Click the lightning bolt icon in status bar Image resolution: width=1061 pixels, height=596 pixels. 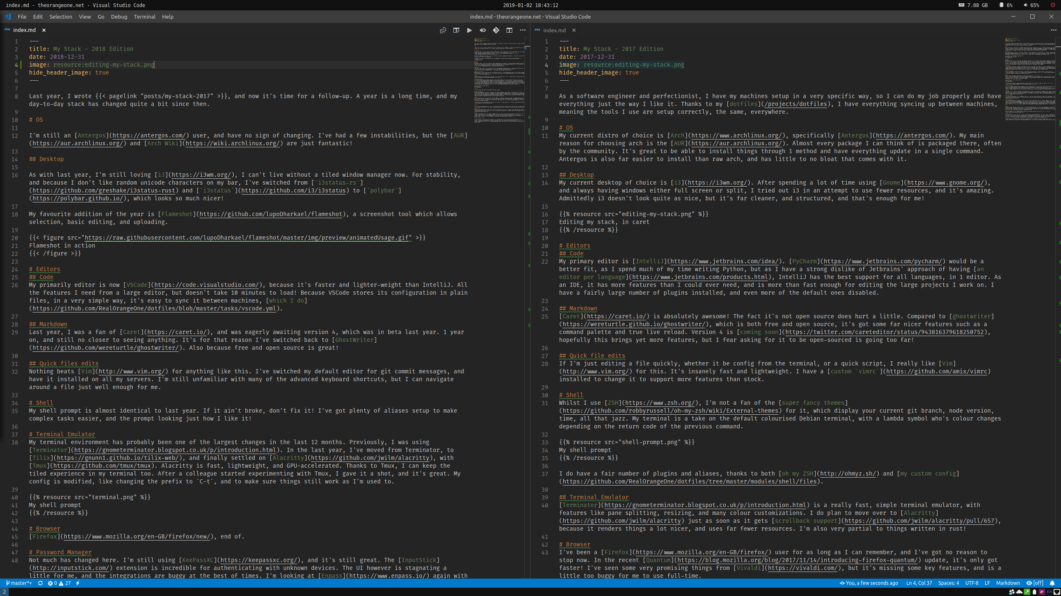click(x=78, y=583)
